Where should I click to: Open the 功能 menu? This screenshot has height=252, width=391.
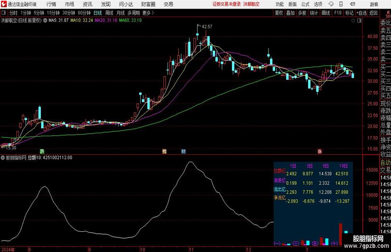click(280, 4)
